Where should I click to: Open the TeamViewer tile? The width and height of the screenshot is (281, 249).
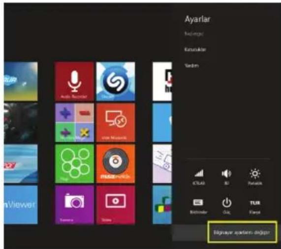(21, 205)
